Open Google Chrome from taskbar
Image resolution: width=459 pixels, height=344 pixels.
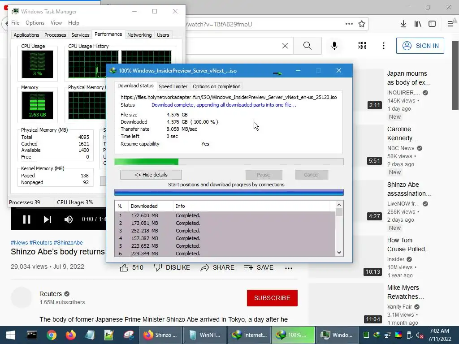pos(51,335)
